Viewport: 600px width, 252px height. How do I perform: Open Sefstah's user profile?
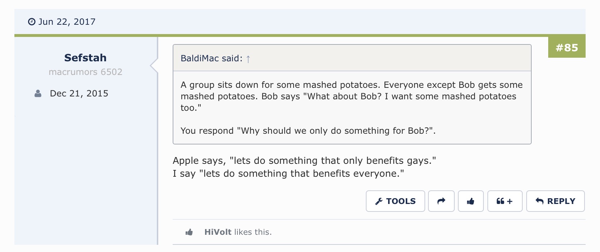[85, 57]
